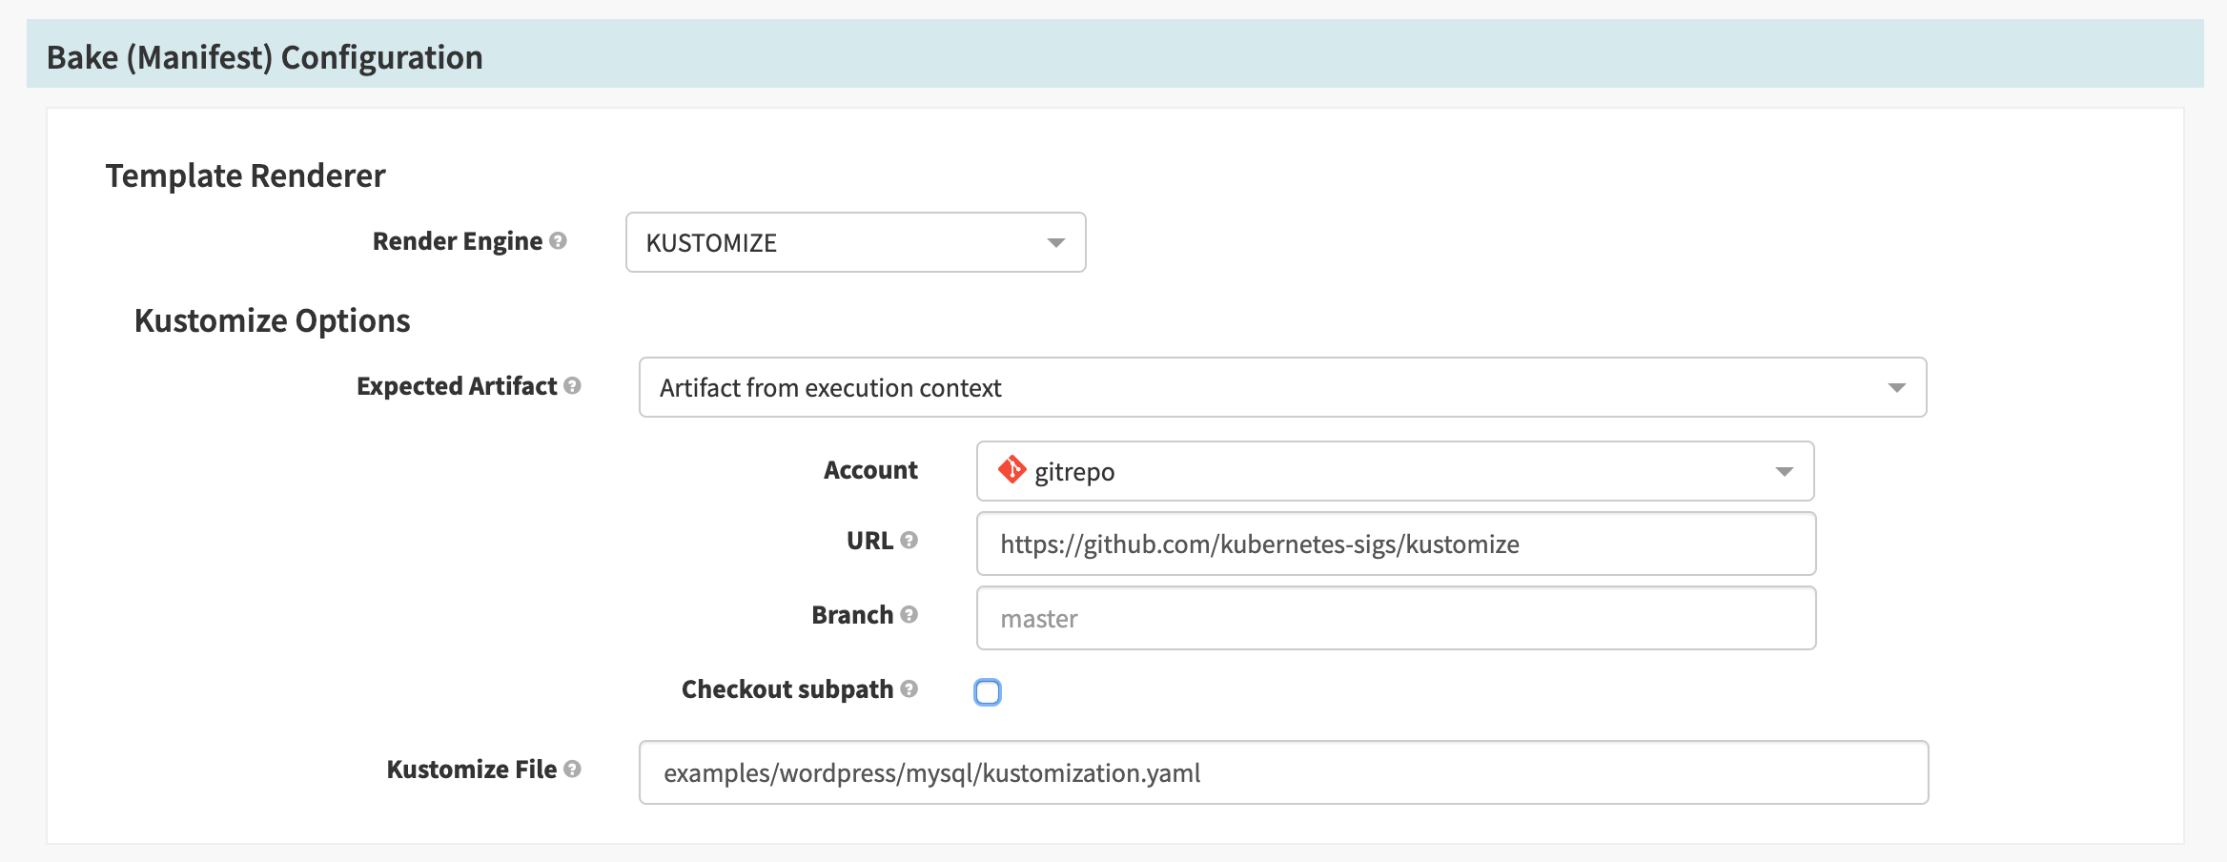Click the help icon next to URL
Image resolution: width=2227 pixels, height=862 pixels.
coord(909,541)
